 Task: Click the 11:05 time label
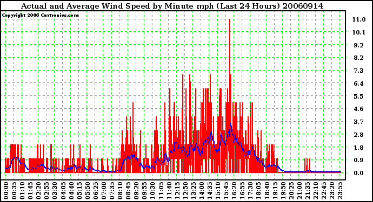tap(161, 191)
